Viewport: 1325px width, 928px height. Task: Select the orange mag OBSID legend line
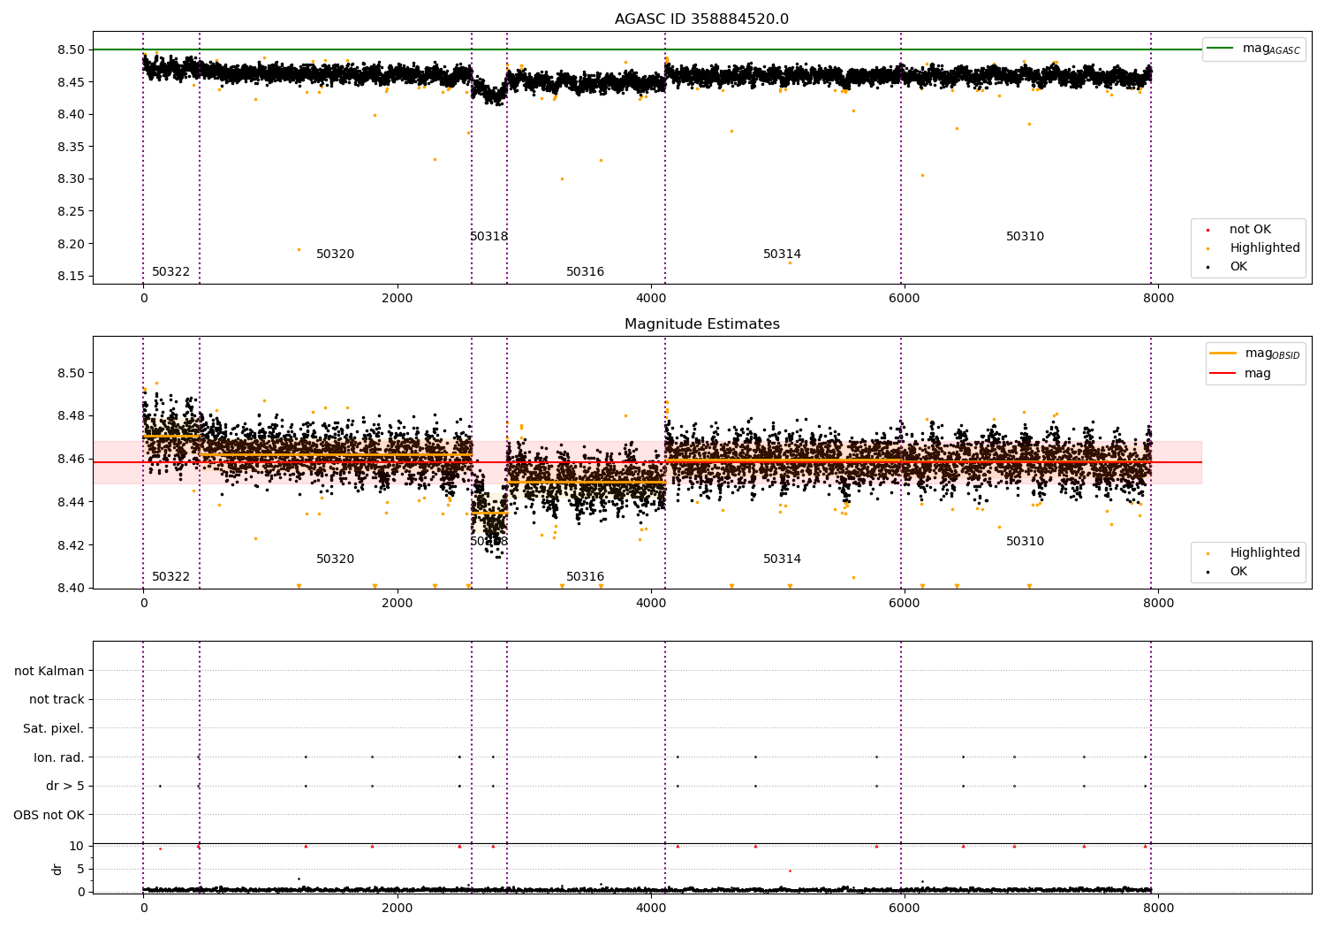[1223, 354]
